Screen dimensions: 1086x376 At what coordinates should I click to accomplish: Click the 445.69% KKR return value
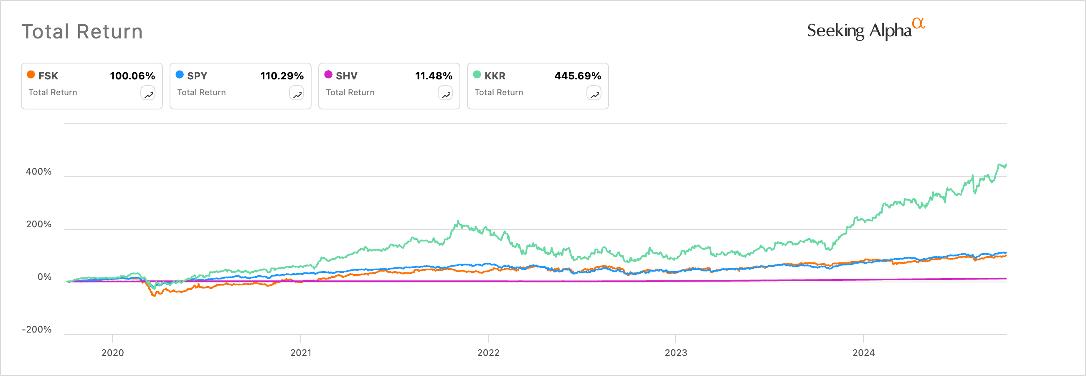578,76
